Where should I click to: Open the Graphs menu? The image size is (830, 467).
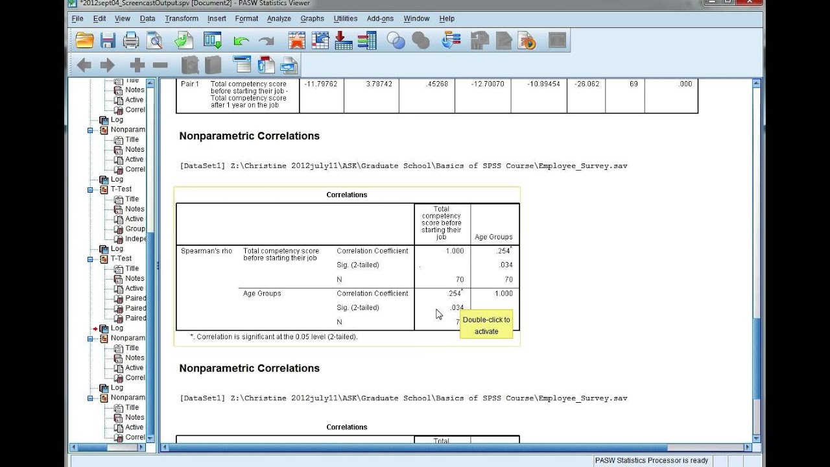(312, 19)
